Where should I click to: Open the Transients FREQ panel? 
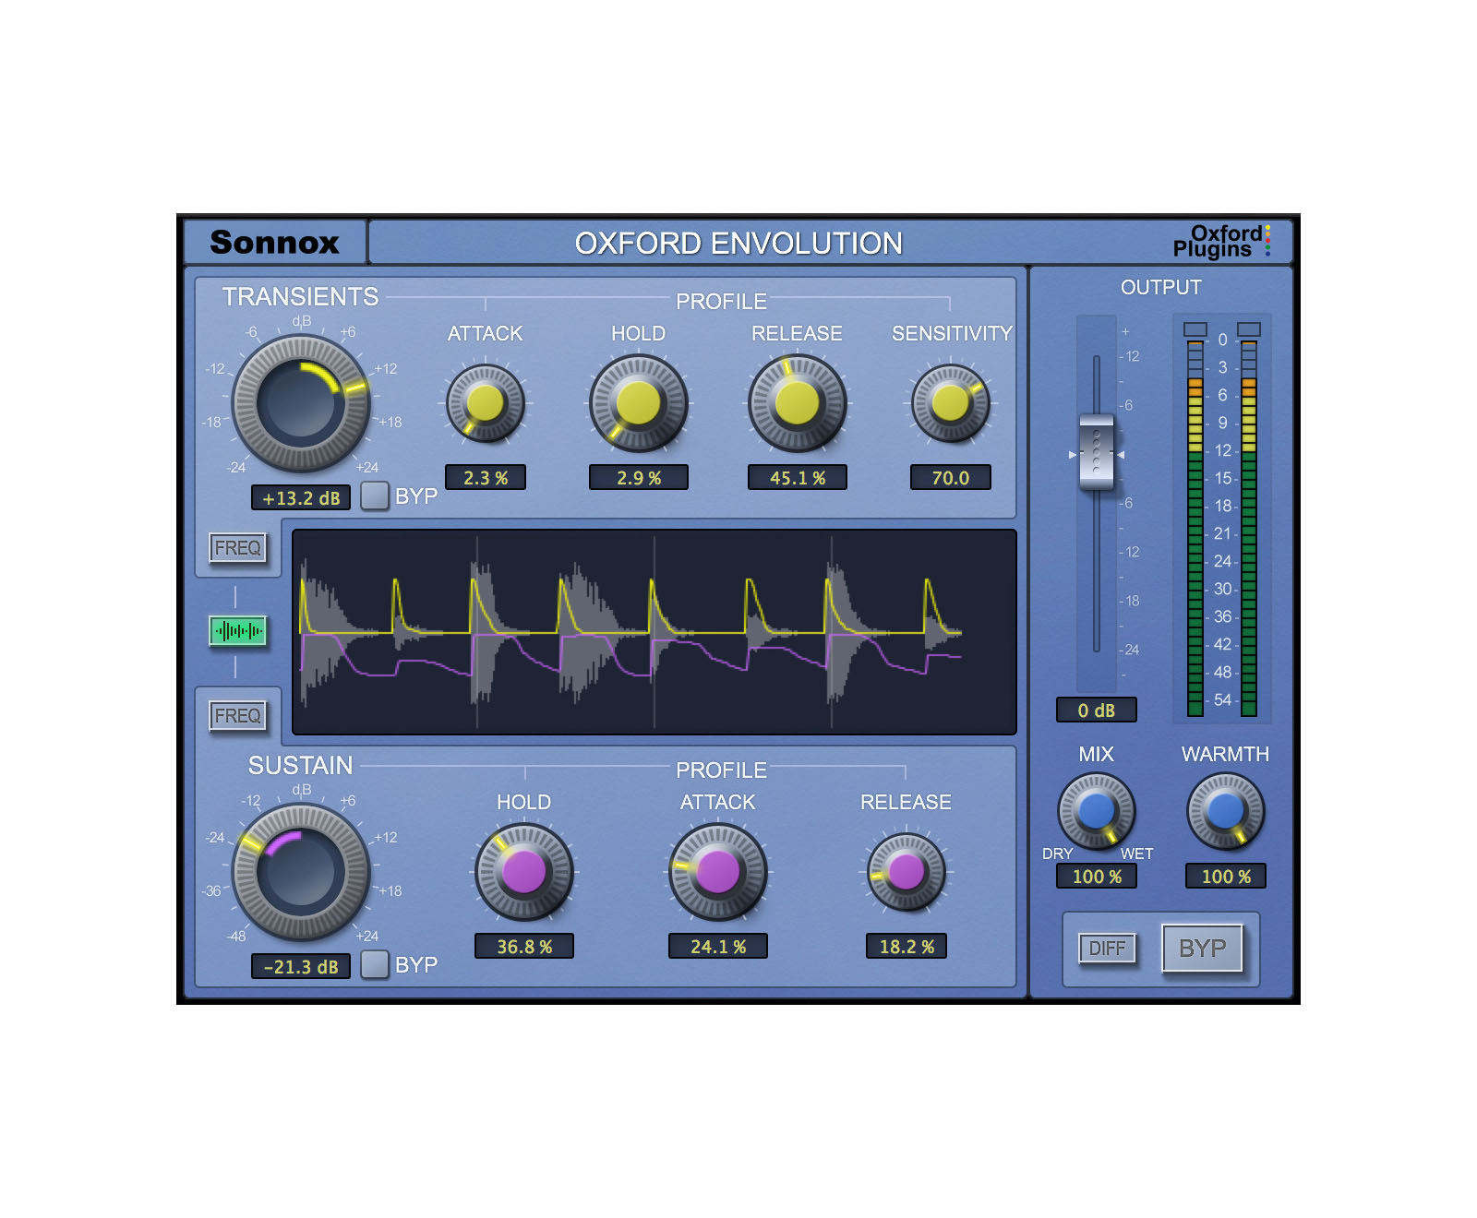tap(237, 548)
